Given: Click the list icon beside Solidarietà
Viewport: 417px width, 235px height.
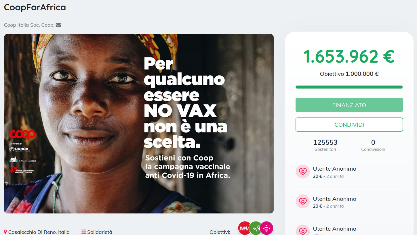Looking at the screenshot, I should (x=83, y=232).
